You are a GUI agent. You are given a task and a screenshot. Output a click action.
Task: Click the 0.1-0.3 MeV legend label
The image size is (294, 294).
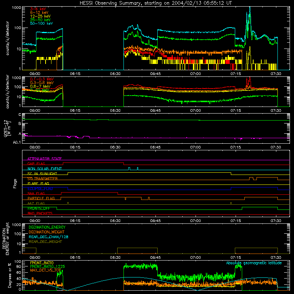[42, 79]
